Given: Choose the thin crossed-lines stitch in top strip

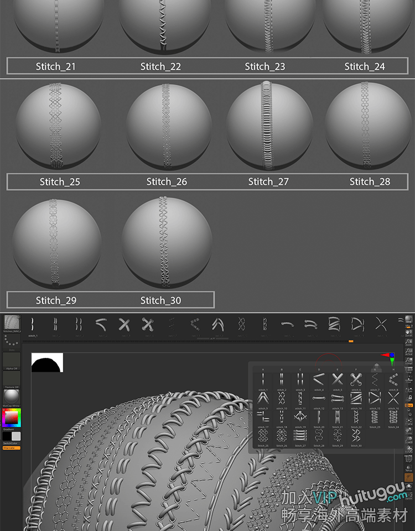Looking at the screenshot, I should [x=381, y=325].
